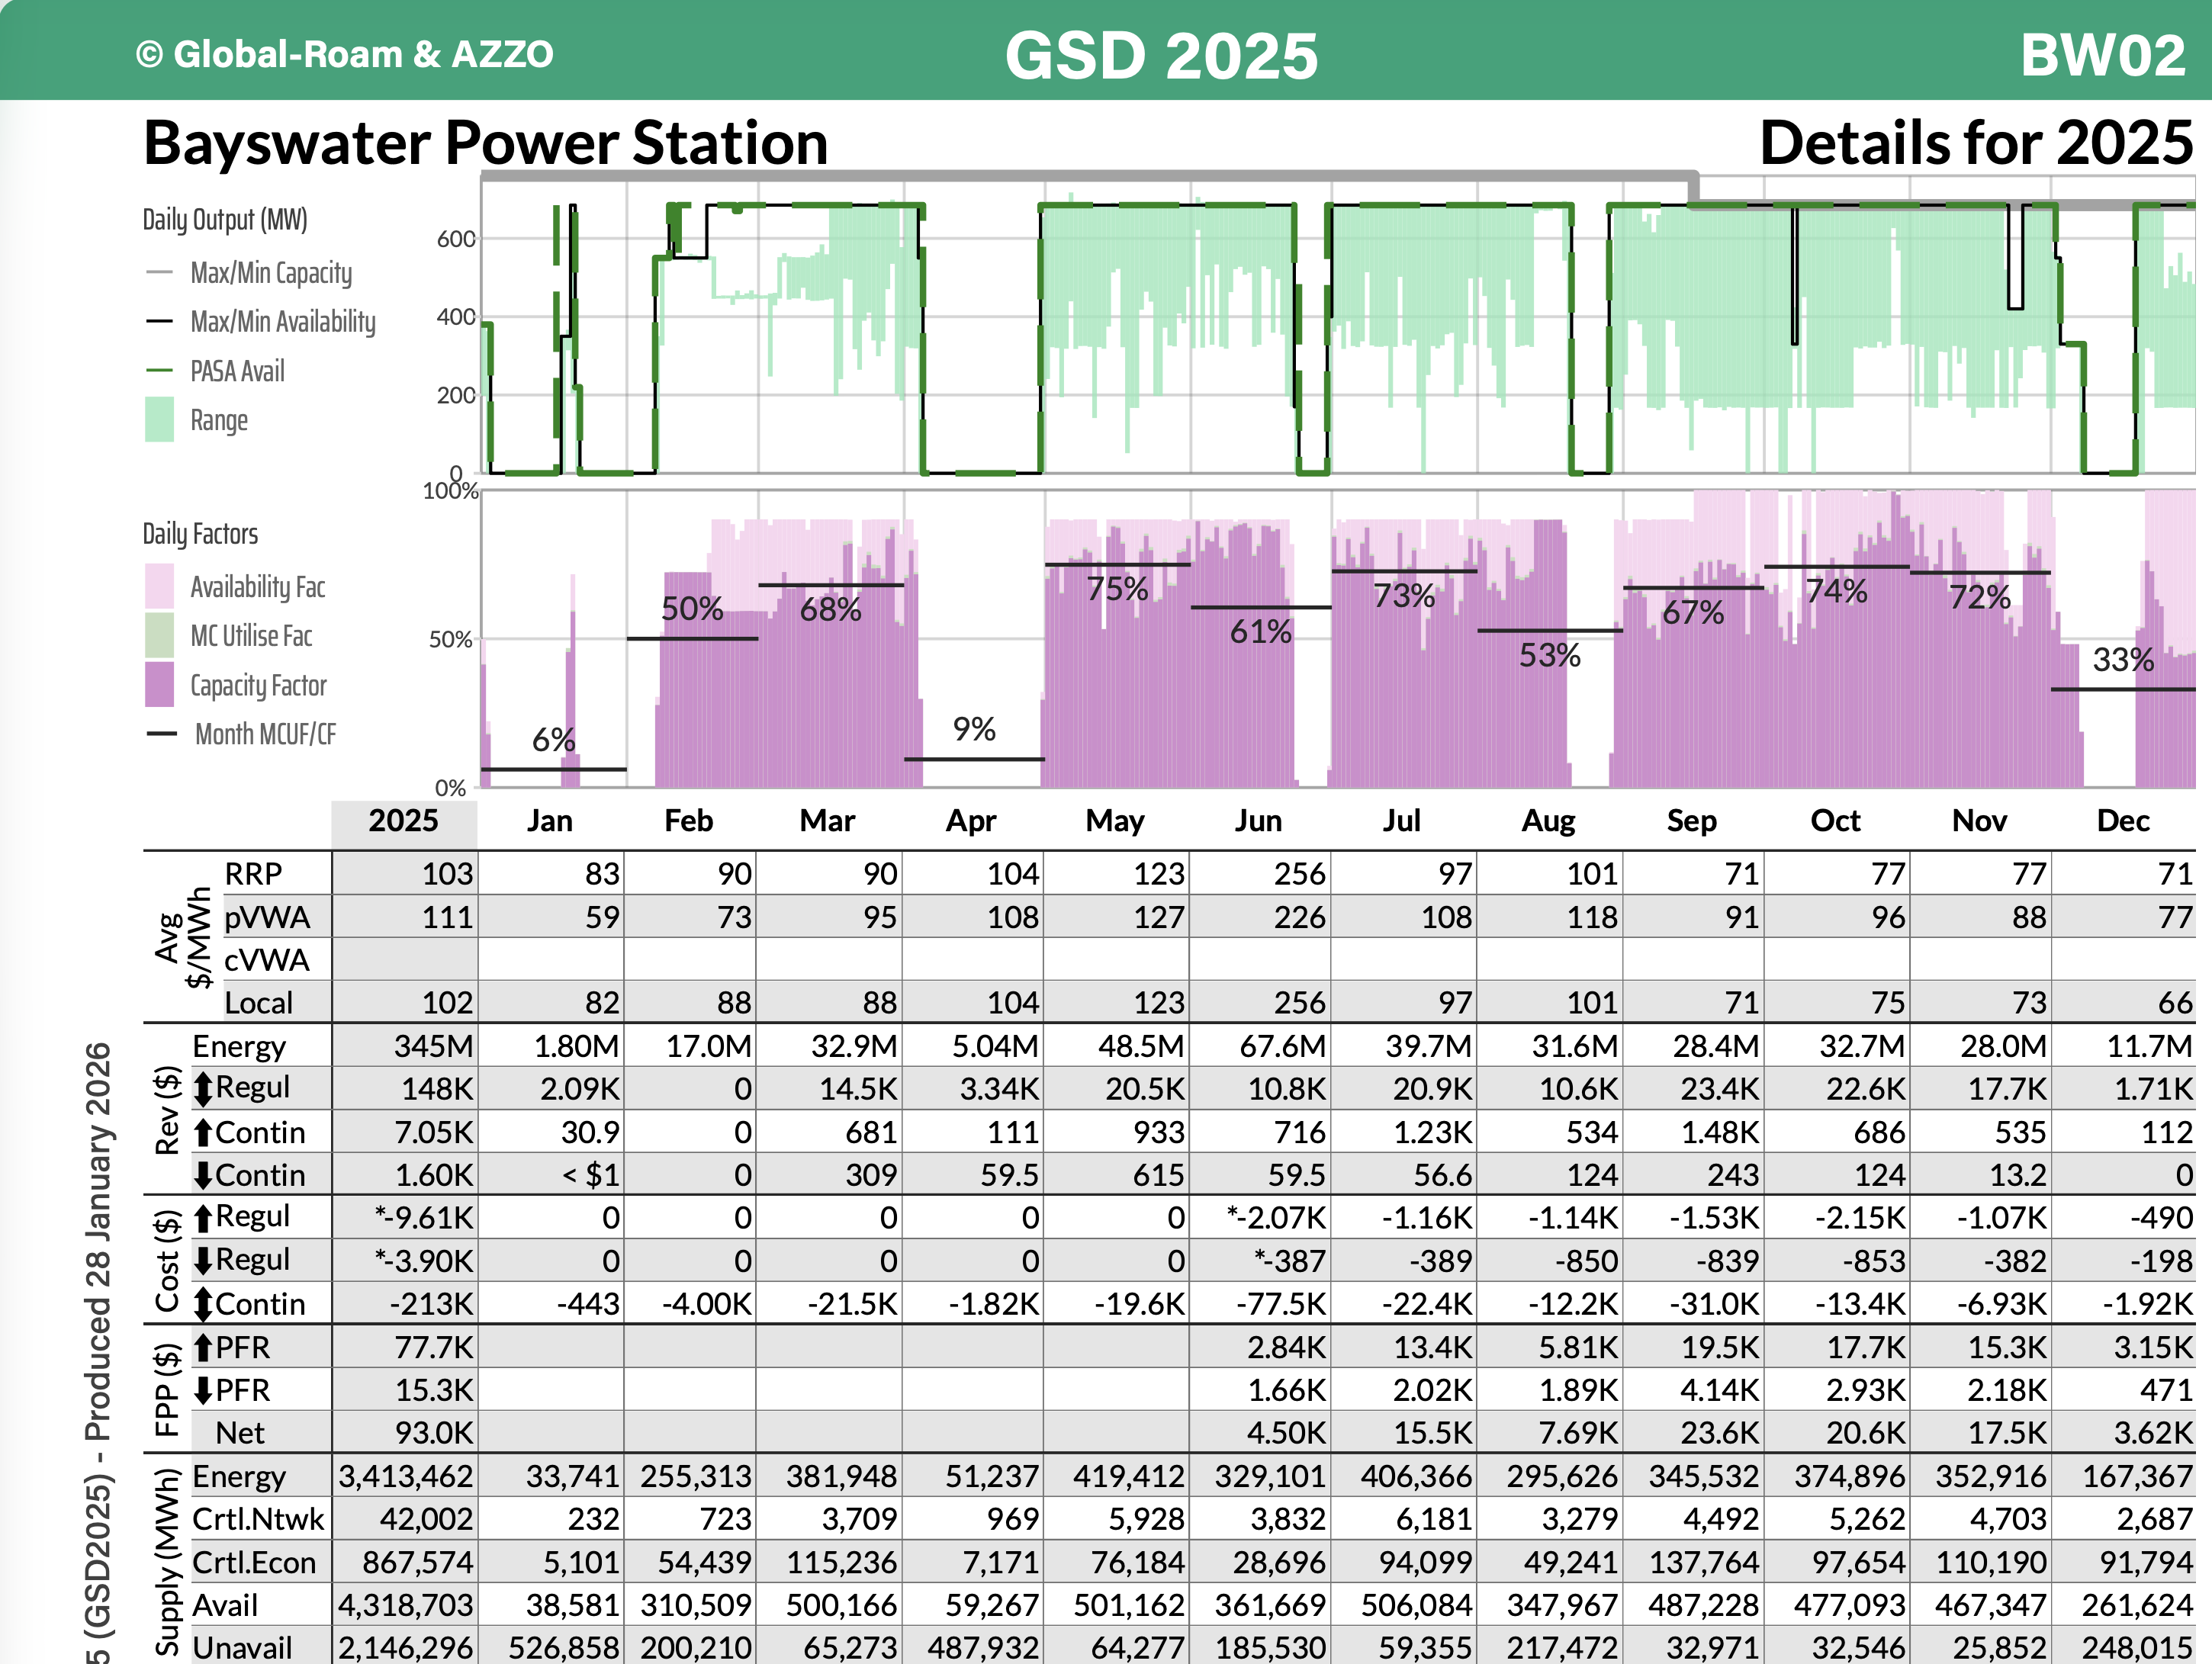Viewport: 2212px width, 1664px height.
Task: Click the PASA Avail legend entry
Action: pyautogui.click(x=237, y=371)
